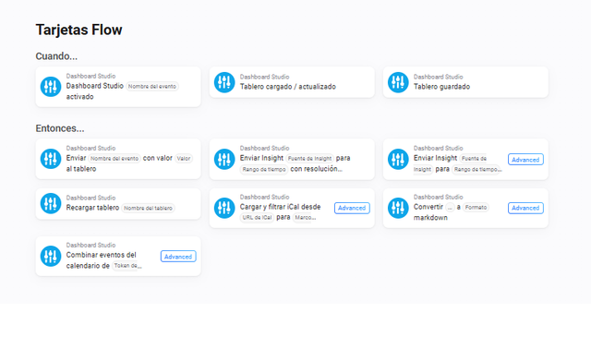Click the 'al tablero' text on the Enviar card
The image size is (591, 337).
81,169
